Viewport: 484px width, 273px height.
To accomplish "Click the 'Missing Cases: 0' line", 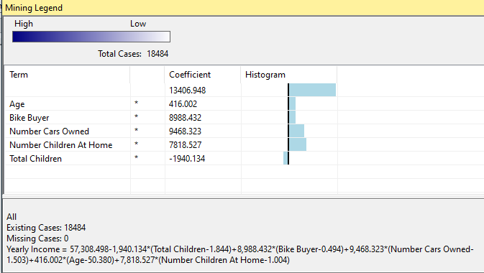I will 37,239.
